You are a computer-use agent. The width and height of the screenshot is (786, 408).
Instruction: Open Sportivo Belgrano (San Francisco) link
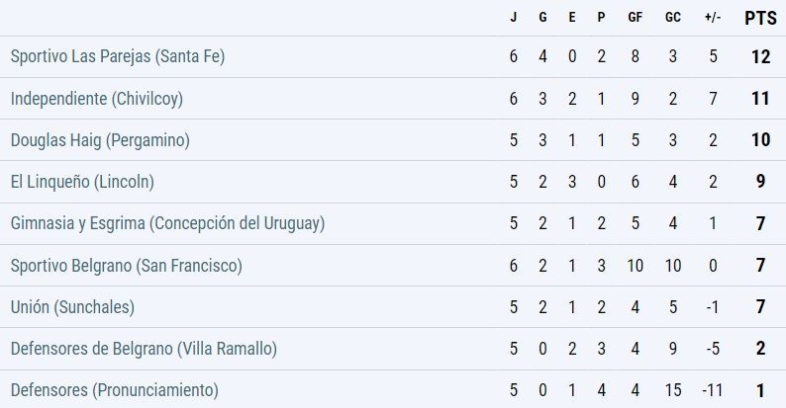click(127, 266)
